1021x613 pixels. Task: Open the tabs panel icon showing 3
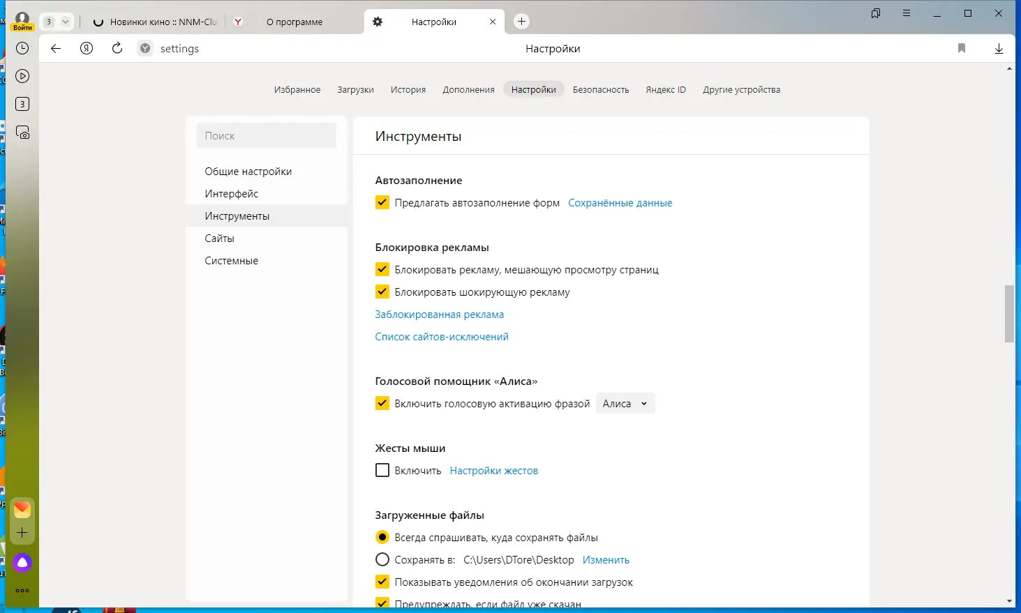coord(22,104)
